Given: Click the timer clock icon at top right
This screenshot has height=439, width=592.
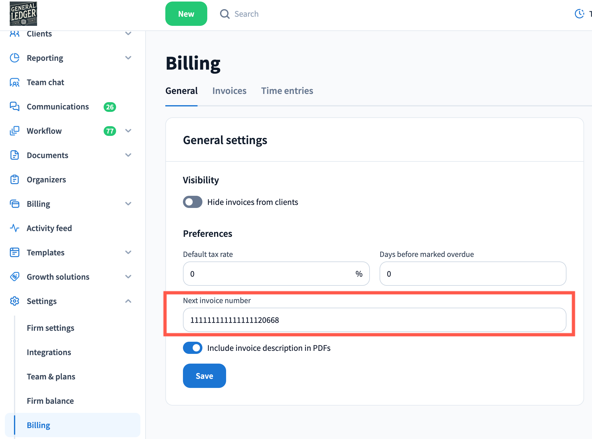Looking at the screenshot, I should (579, 14).
